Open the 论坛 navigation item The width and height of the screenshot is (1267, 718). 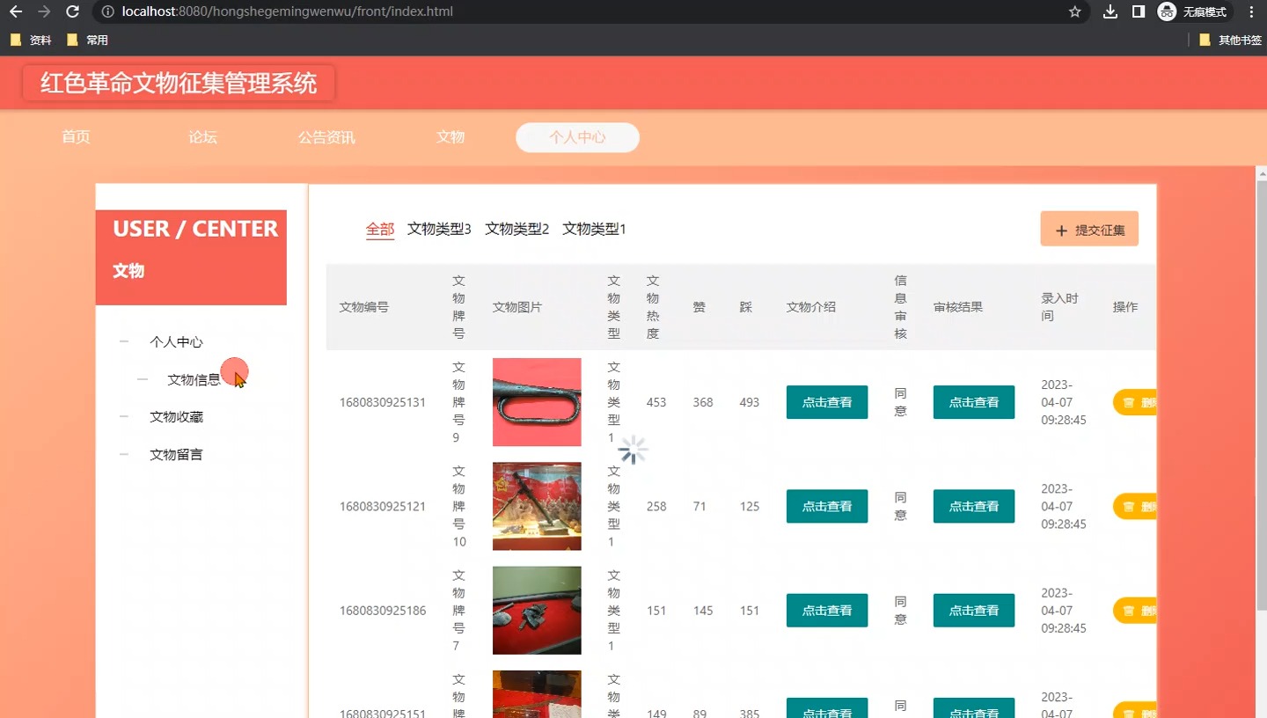202,137
